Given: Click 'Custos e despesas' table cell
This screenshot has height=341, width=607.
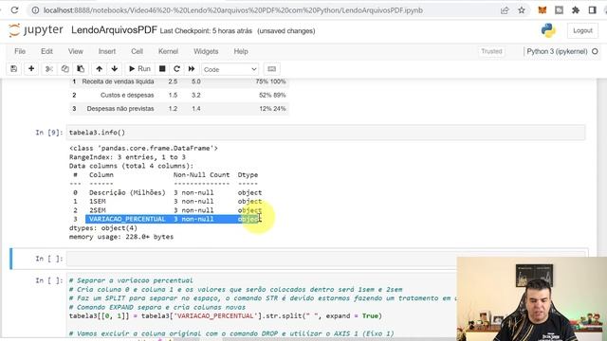Looking at the screenshot, I should click(127, 95).
